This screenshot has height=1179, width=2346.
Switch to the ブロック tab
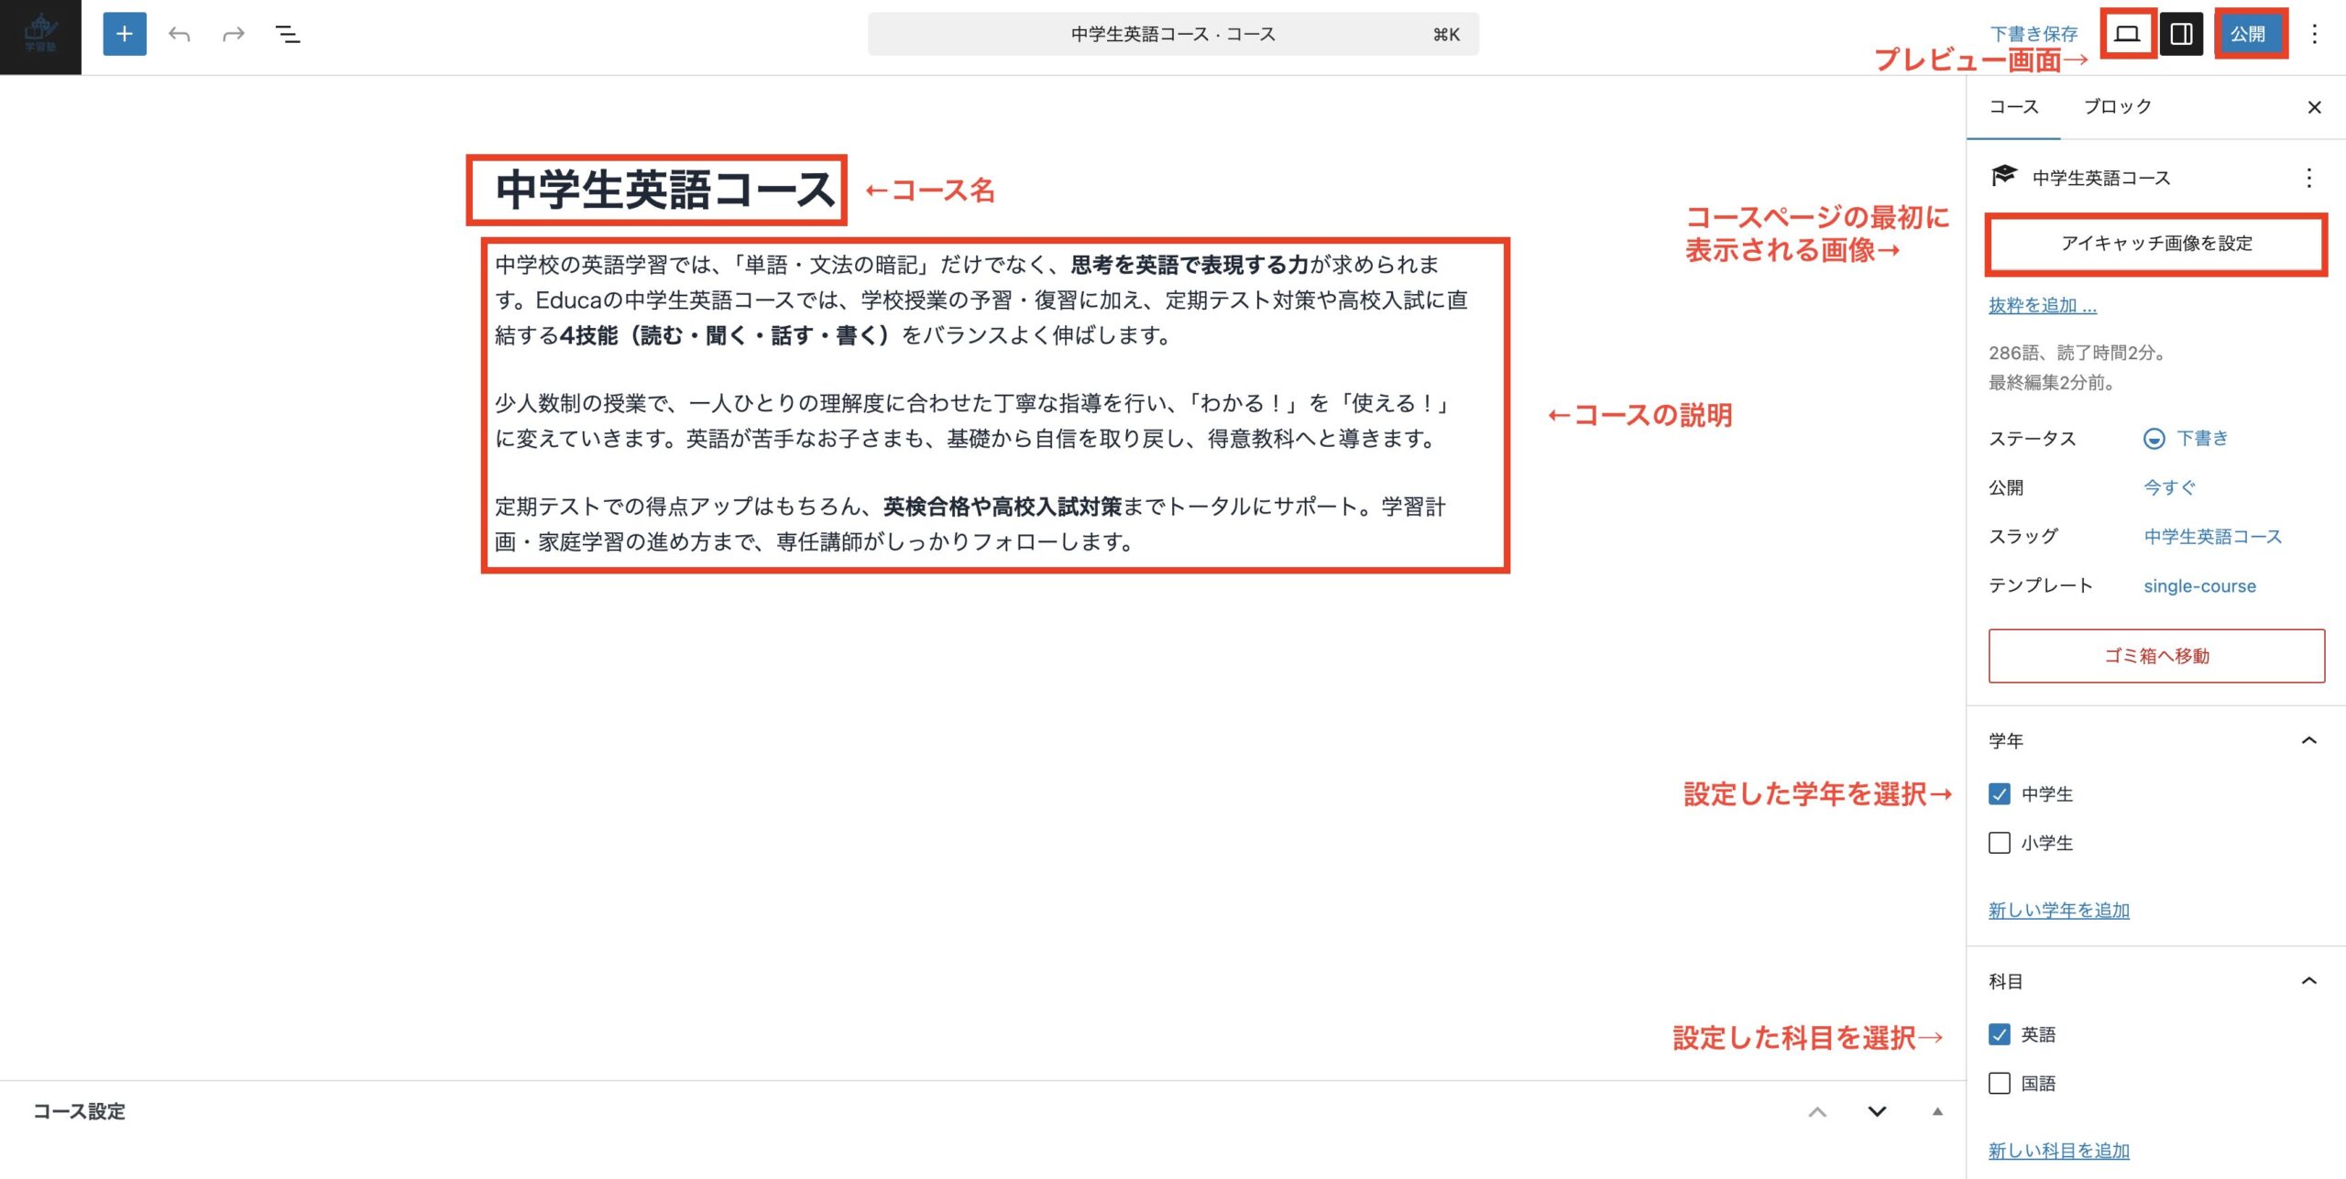pos(2117,106)
